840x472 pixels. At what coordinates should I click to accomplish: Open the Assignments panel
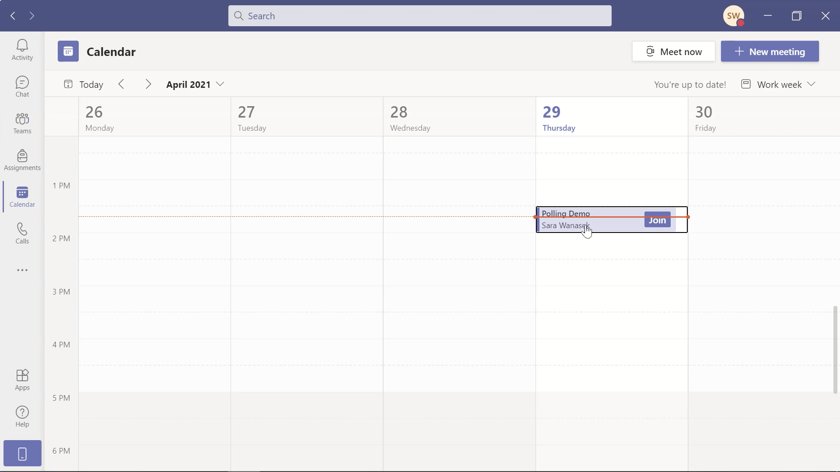(22, 160)
